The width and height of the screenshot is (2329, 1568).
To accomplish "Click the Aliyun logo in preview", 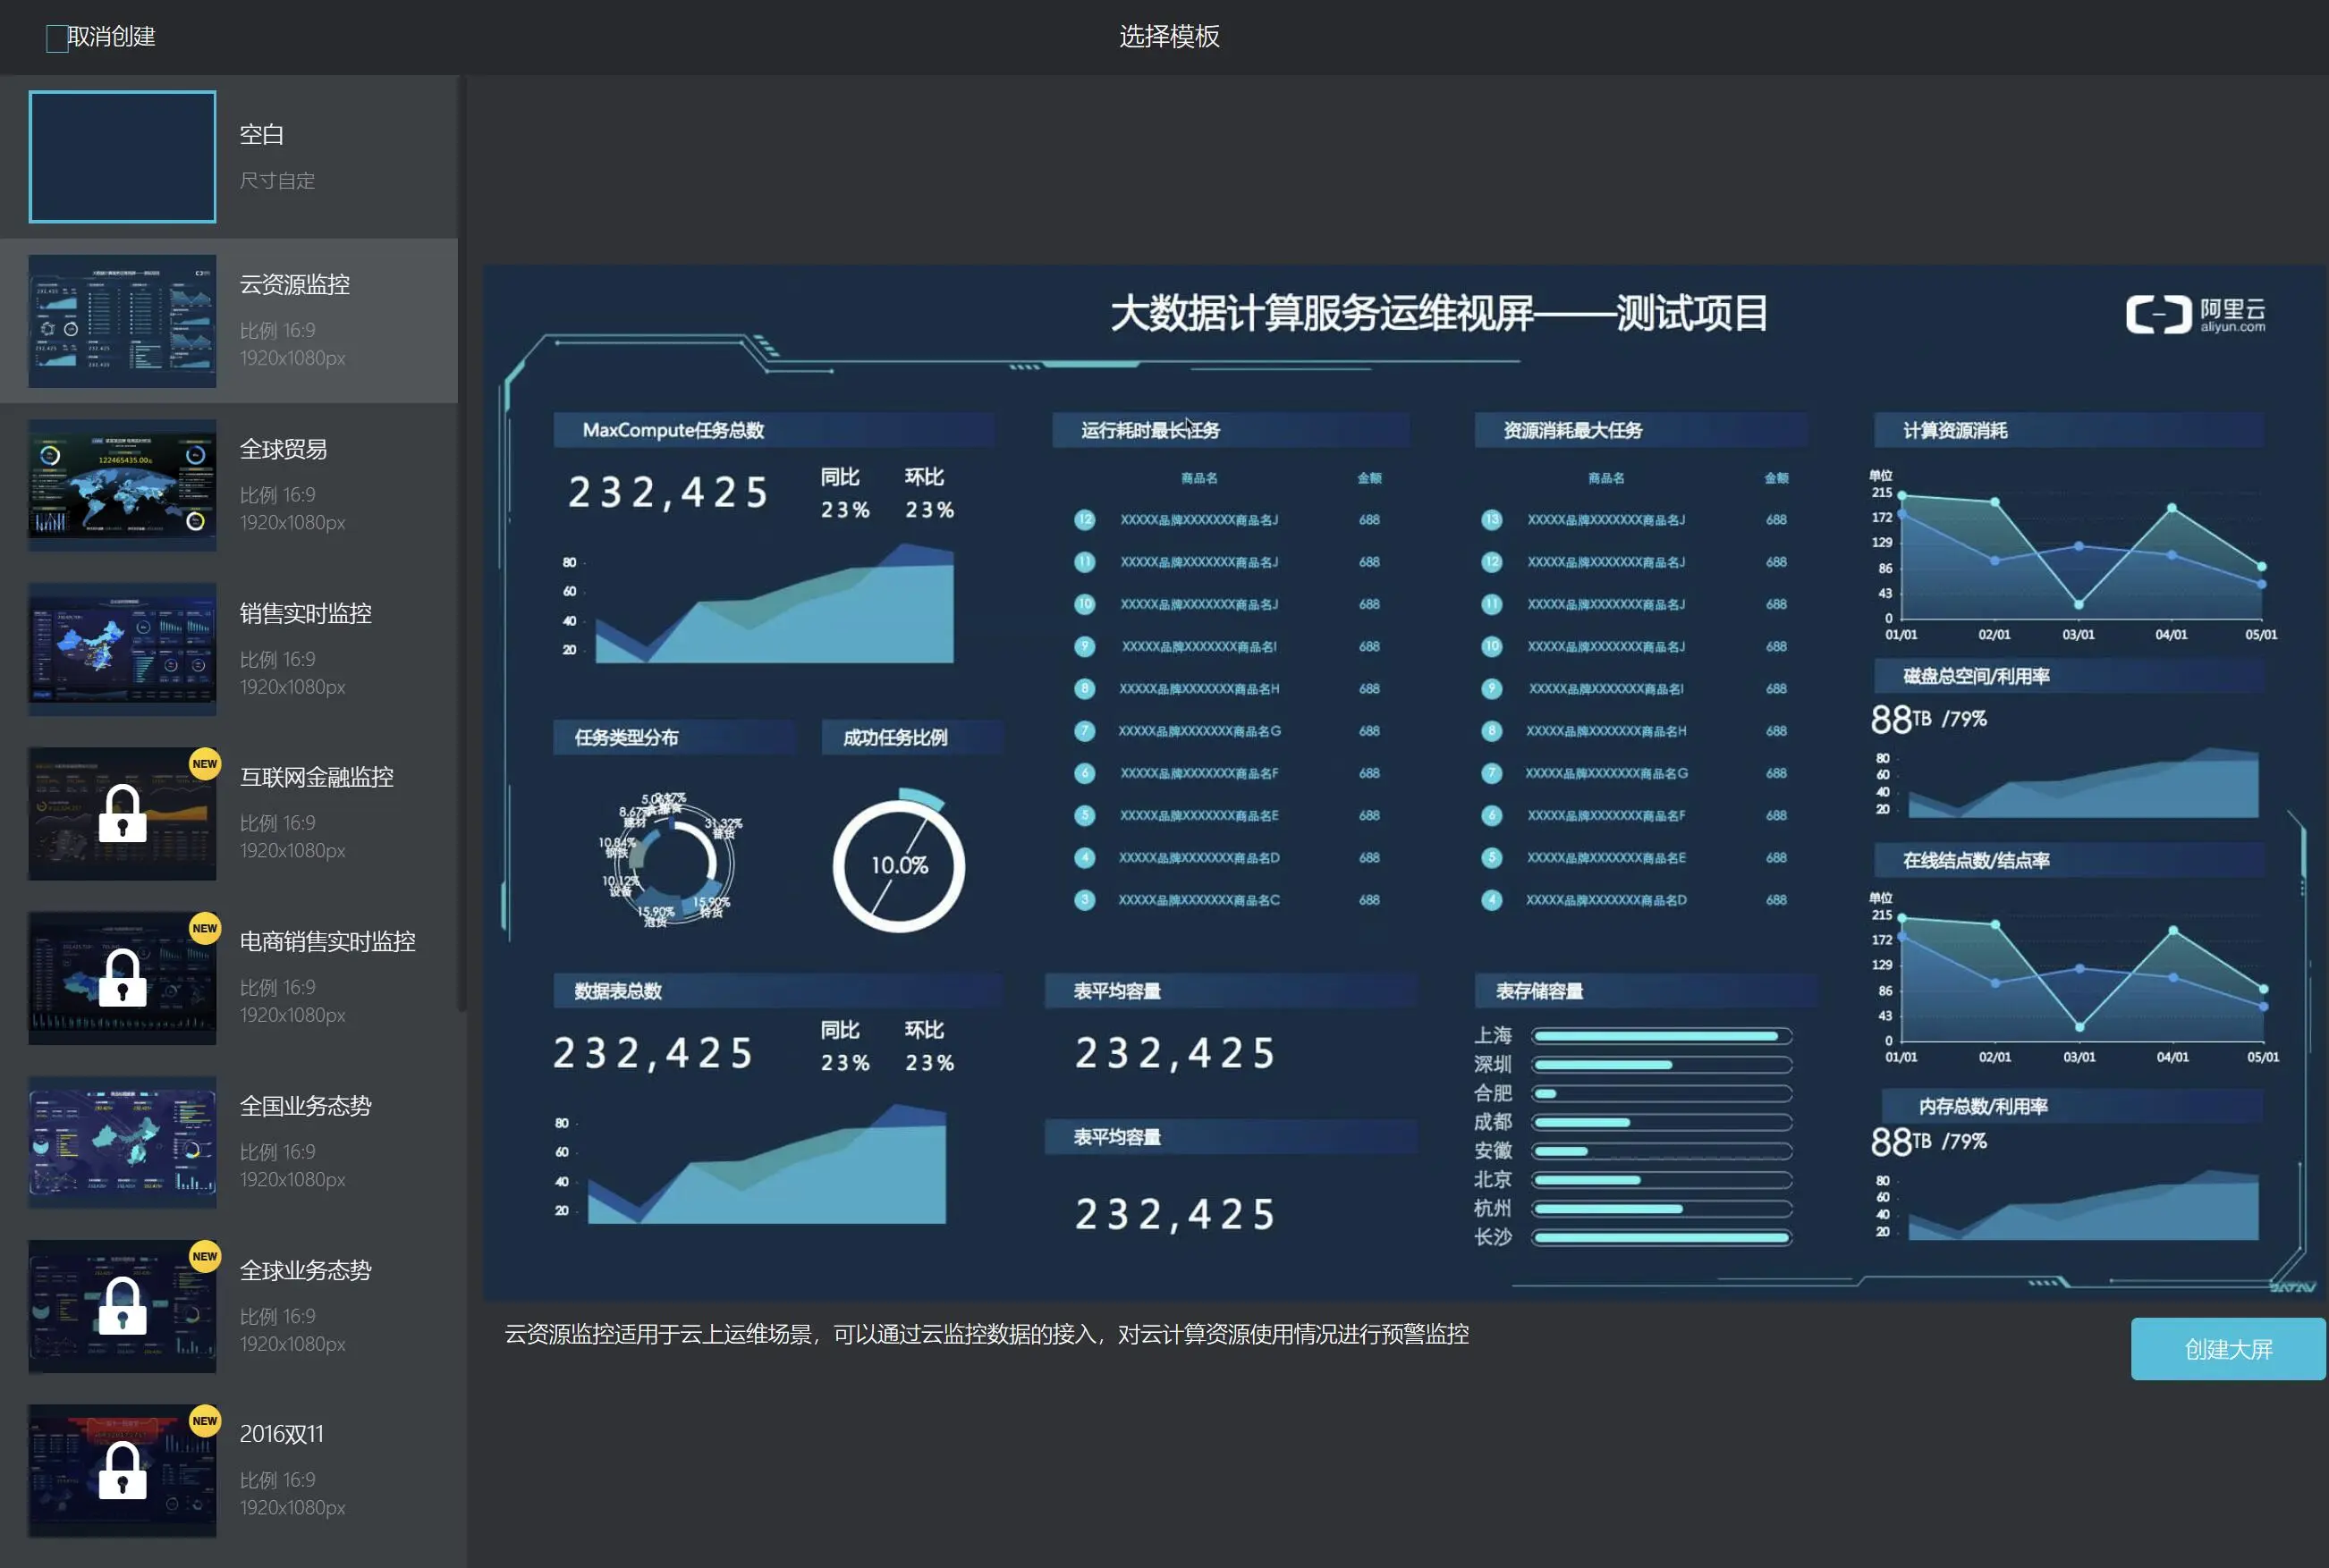I will 2195,314.
